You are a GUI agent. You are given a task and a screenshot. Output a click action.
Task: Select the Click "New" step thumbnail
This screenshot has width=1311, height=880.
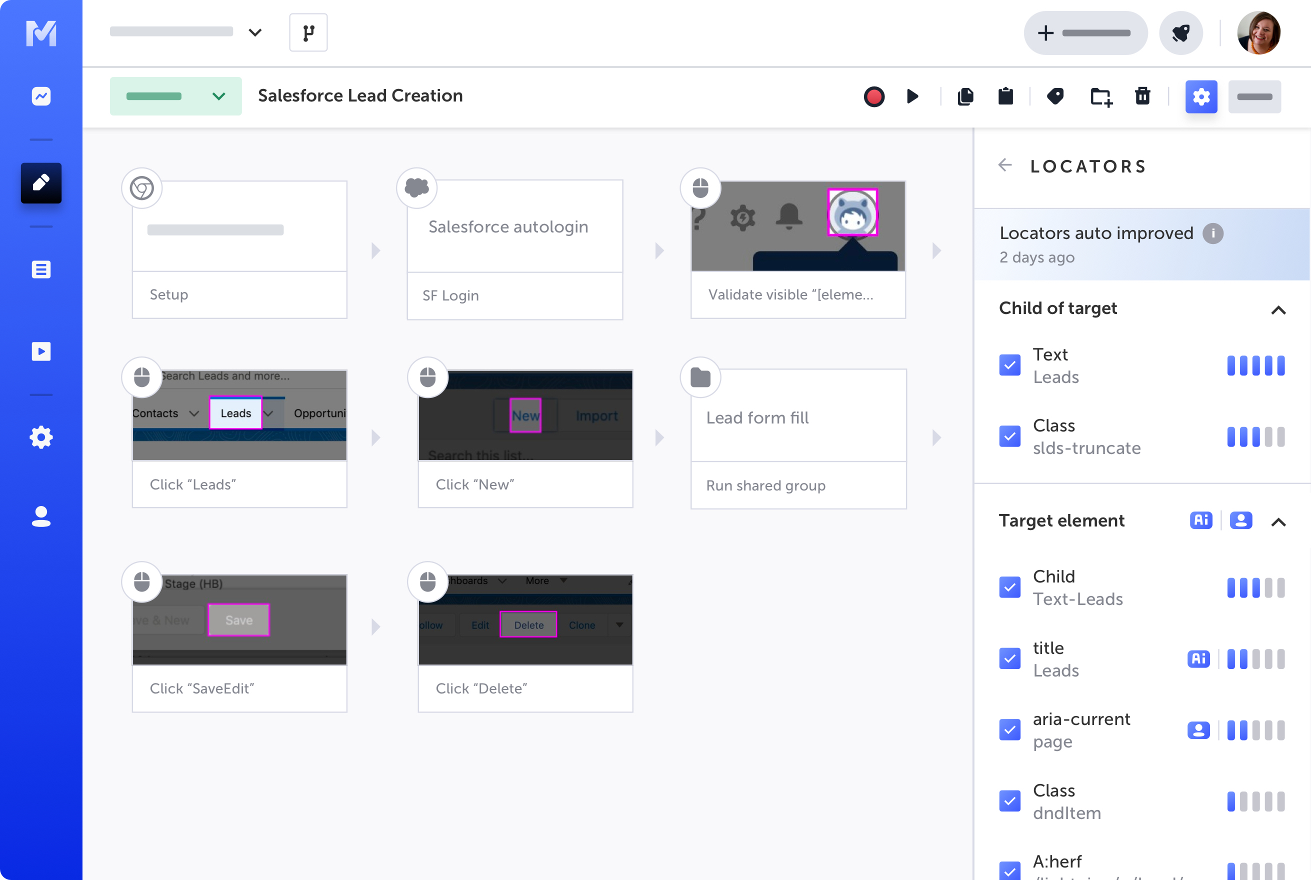point(525,415)
